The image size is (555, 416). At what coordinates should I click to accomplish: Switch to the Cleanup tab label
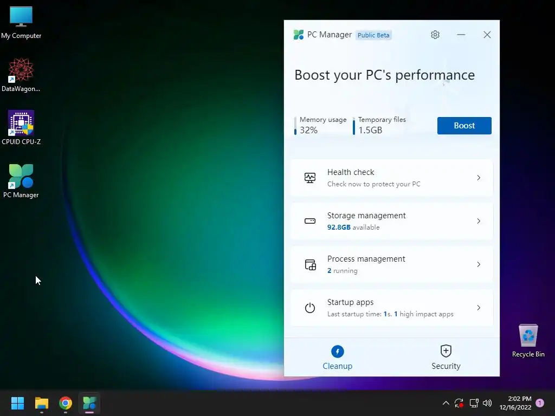click(x=337, y=366)
